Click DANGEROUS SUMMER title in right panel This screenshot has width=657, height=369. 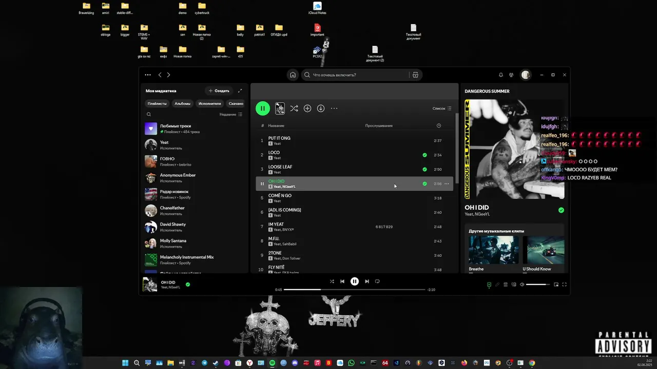[x=487, y=91]
